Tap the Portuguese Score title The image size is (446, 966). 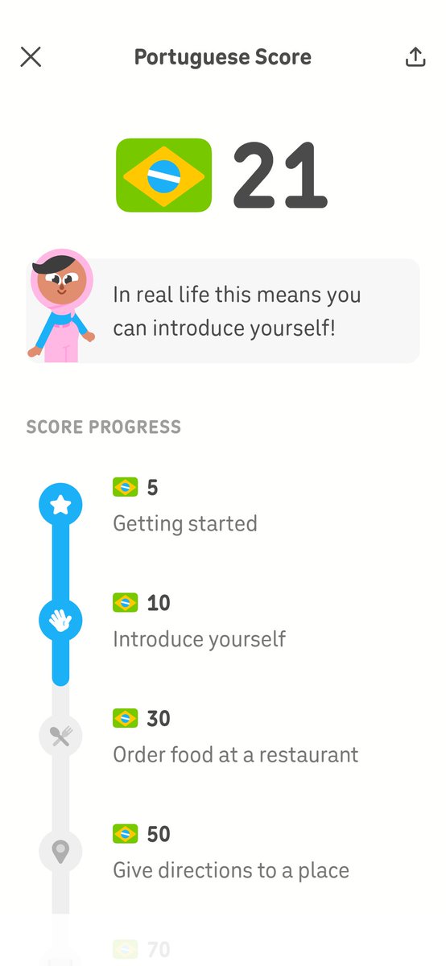click(x=223, y=57)
